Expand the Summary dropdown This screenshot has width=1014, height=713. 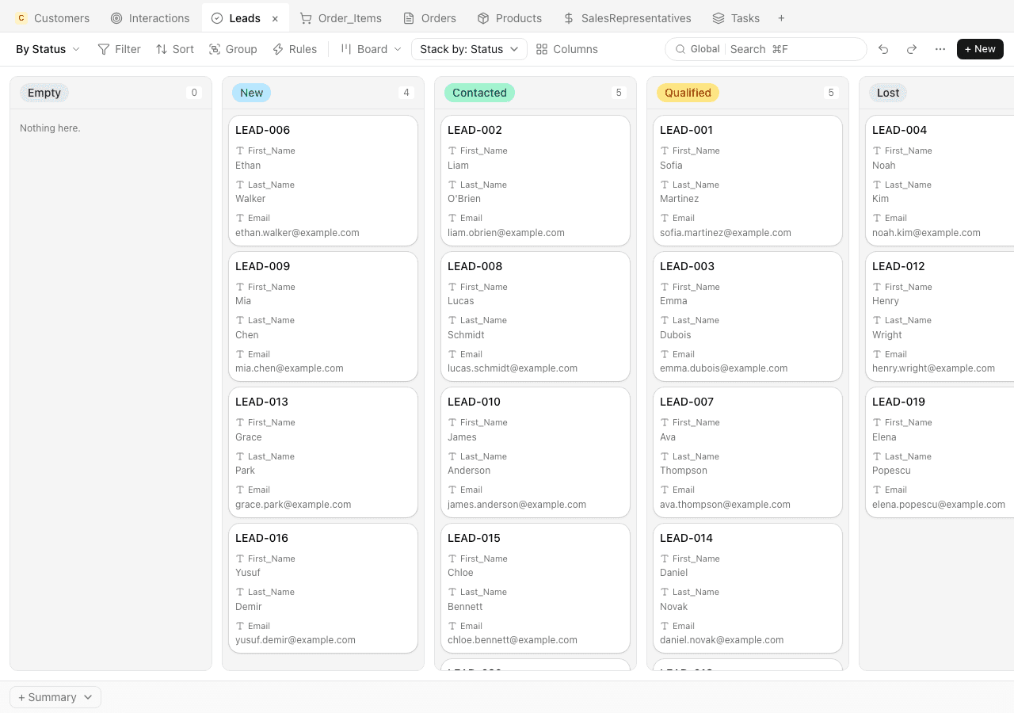[55, 697]
